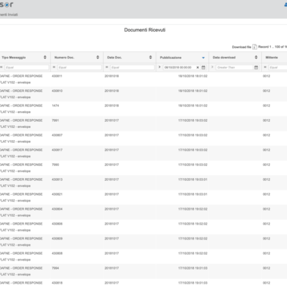287x287 pixels.
Task: Focus the Data Doc. filter field
Action: (x=132, y=68)
